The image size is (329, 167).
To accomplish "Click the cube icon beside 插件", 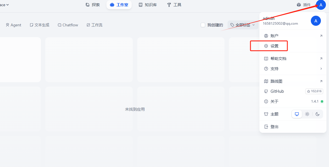I will point(299,5).
